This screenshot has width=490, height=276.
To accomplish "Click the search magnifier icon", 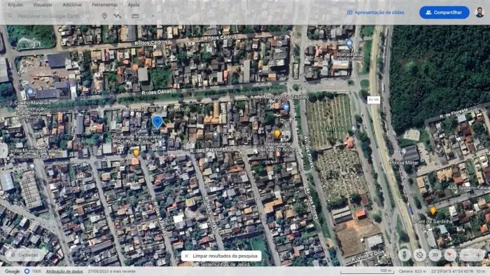I will tap(10, 16).
